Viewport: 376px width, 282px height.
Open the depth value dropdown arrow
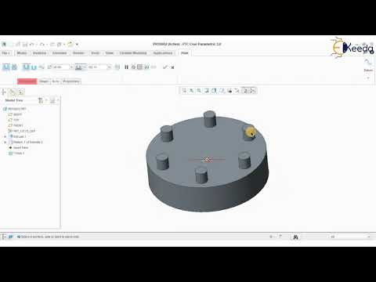tap(109, 67)
